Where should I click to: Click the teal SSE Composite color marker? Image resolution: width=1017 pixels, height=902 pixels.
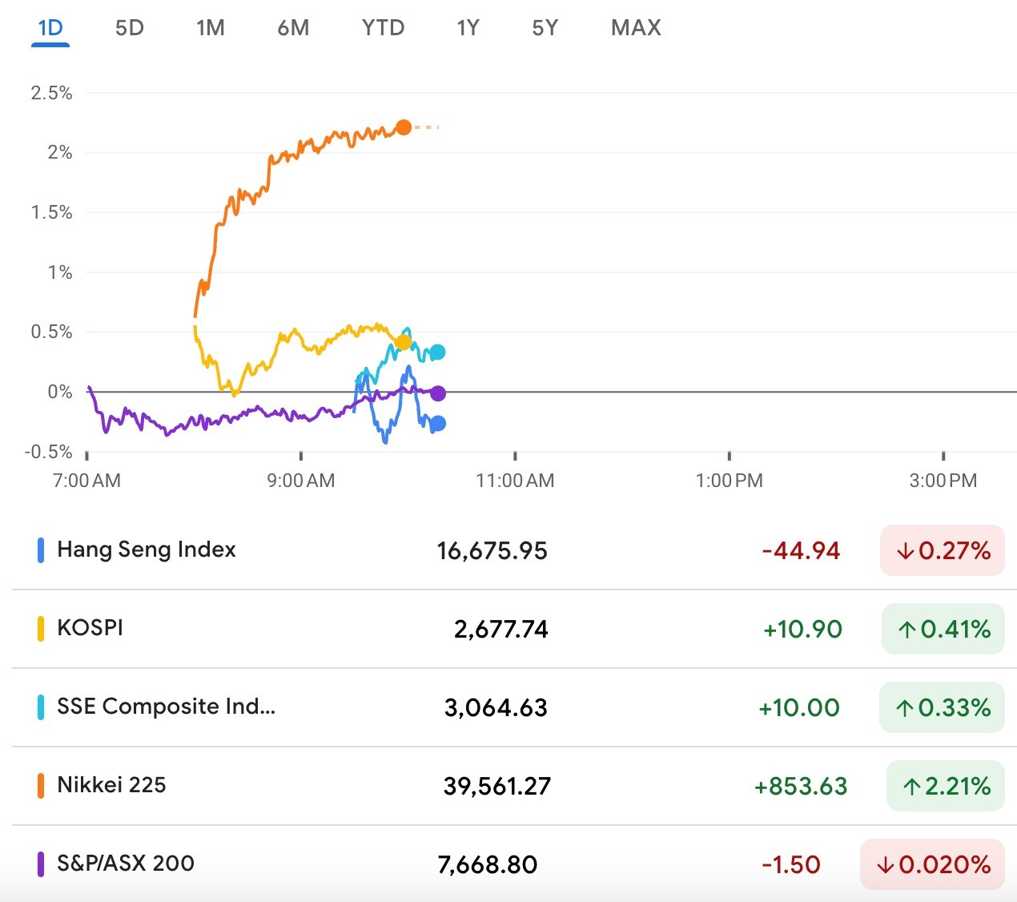click(41, 707)
